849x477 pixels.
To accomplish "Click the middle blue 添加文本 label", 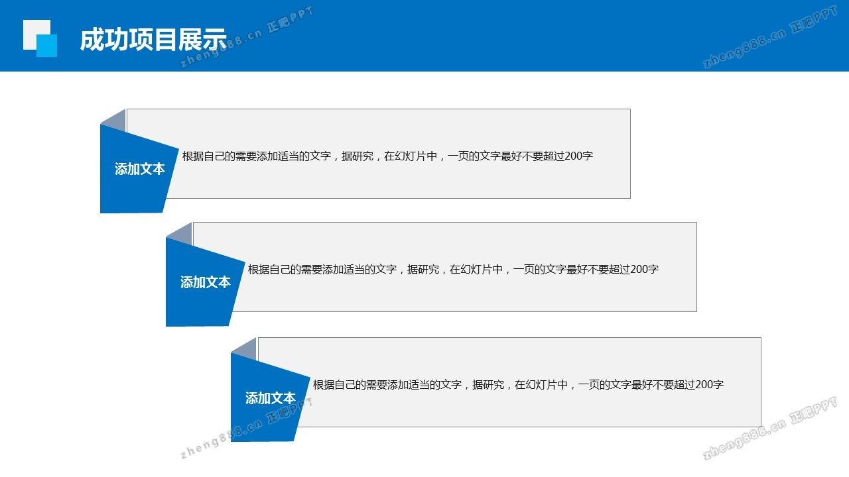I will tap(205, 282).
